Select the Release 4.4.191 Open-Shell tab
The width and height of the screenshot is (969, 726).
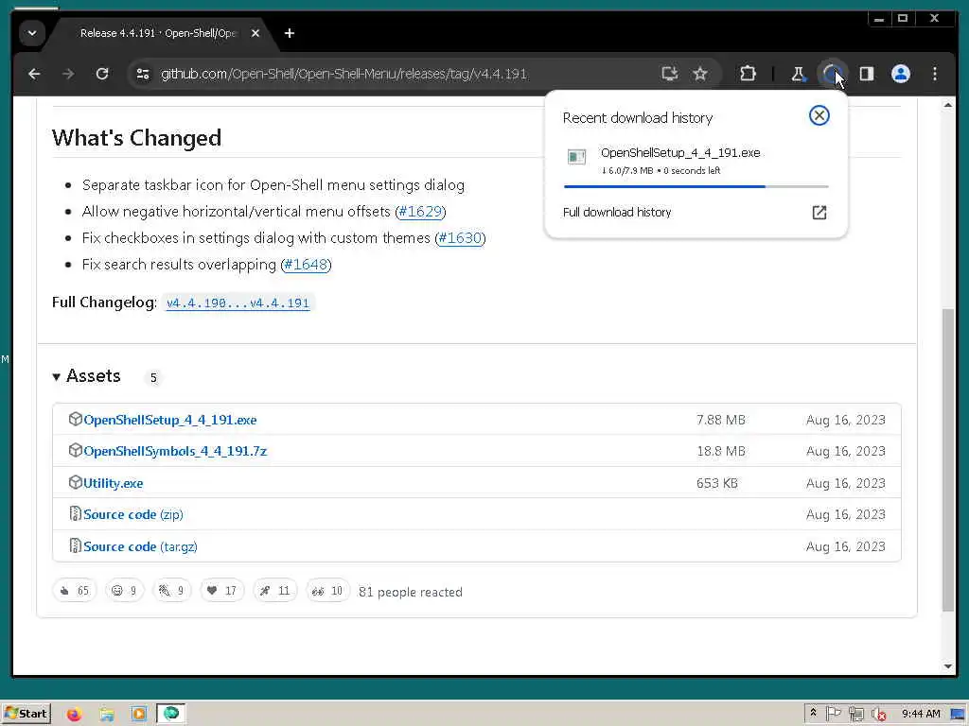click(158, 33)
